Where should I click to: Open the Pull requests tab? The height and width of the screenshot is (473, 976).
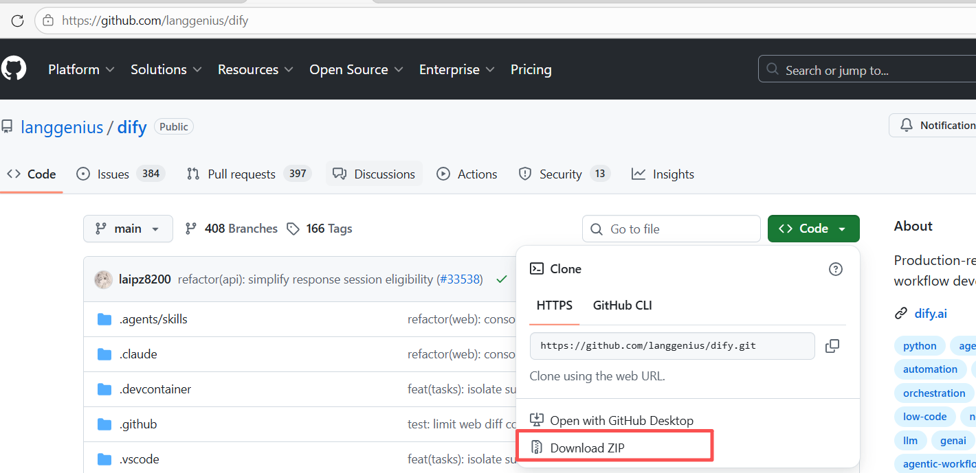click(249, 174)
